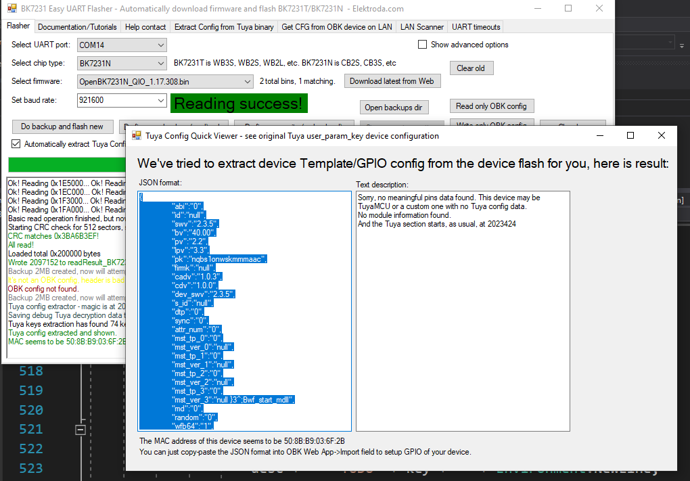Click the All read! log line
The width and height of the screenshot is (690, 481).
pyautogui.click(x=21, y=245)
